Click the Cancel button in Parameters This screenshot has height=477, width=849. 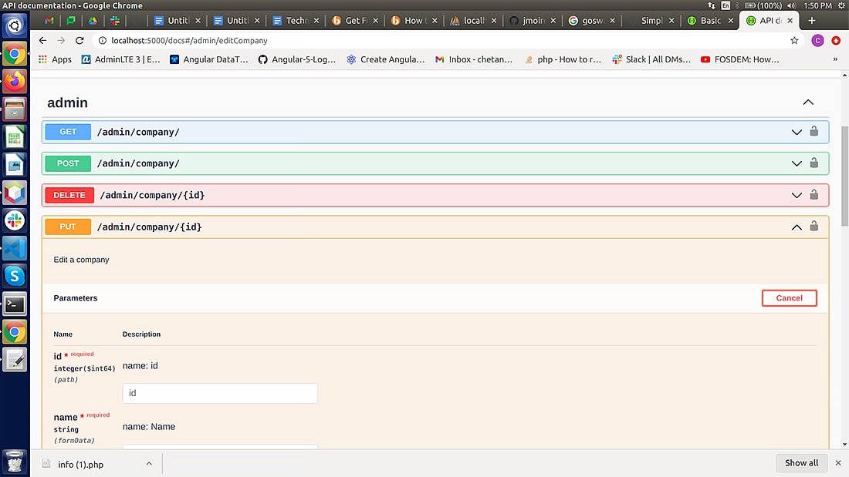[789, 298]
